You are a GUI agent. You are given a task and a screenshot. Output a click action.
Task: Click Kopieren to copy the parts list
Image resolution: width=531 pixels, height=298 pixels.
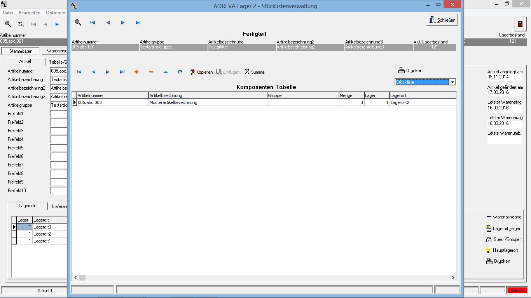pos(201,72)
